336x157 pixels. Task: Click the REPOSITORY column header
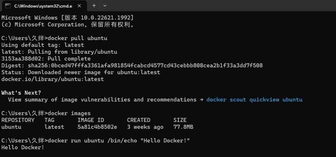click(18, 120)
